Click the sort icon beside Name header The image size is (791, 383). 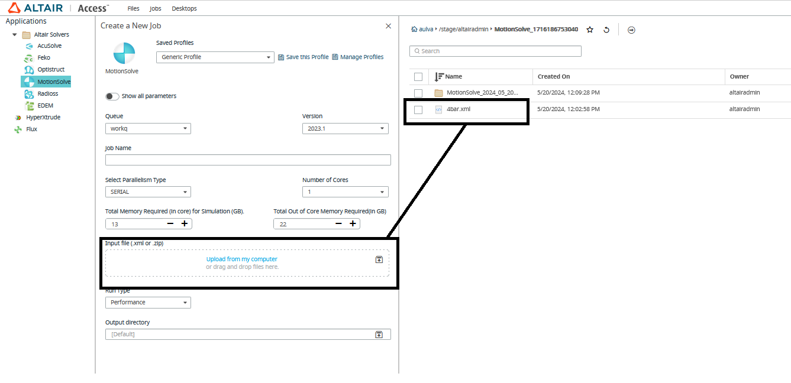438,77
